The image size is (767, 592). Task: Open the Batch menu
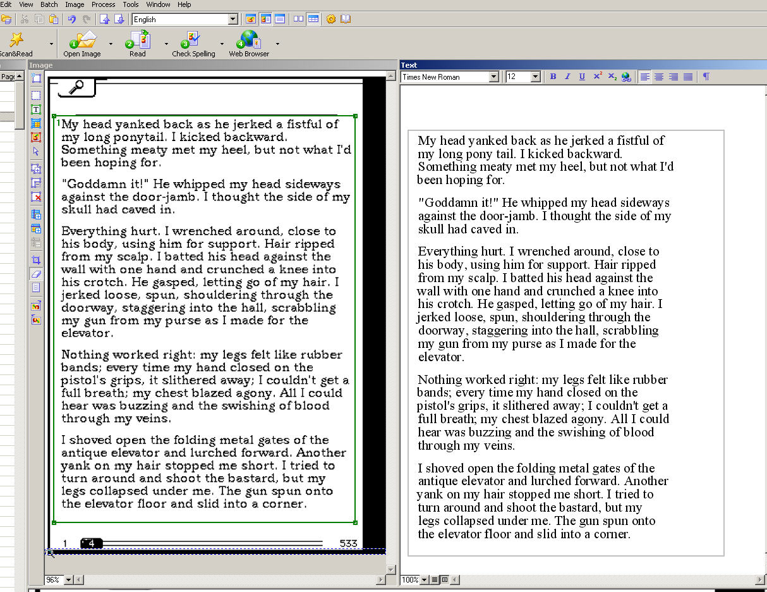pyautogui.click(x=49, y=4)
